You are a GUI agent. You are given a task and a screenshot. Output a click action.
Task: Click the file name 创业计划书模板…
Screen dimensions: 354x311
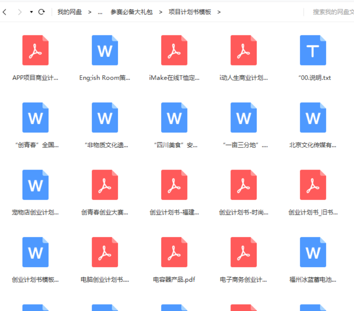coord(35,280)
